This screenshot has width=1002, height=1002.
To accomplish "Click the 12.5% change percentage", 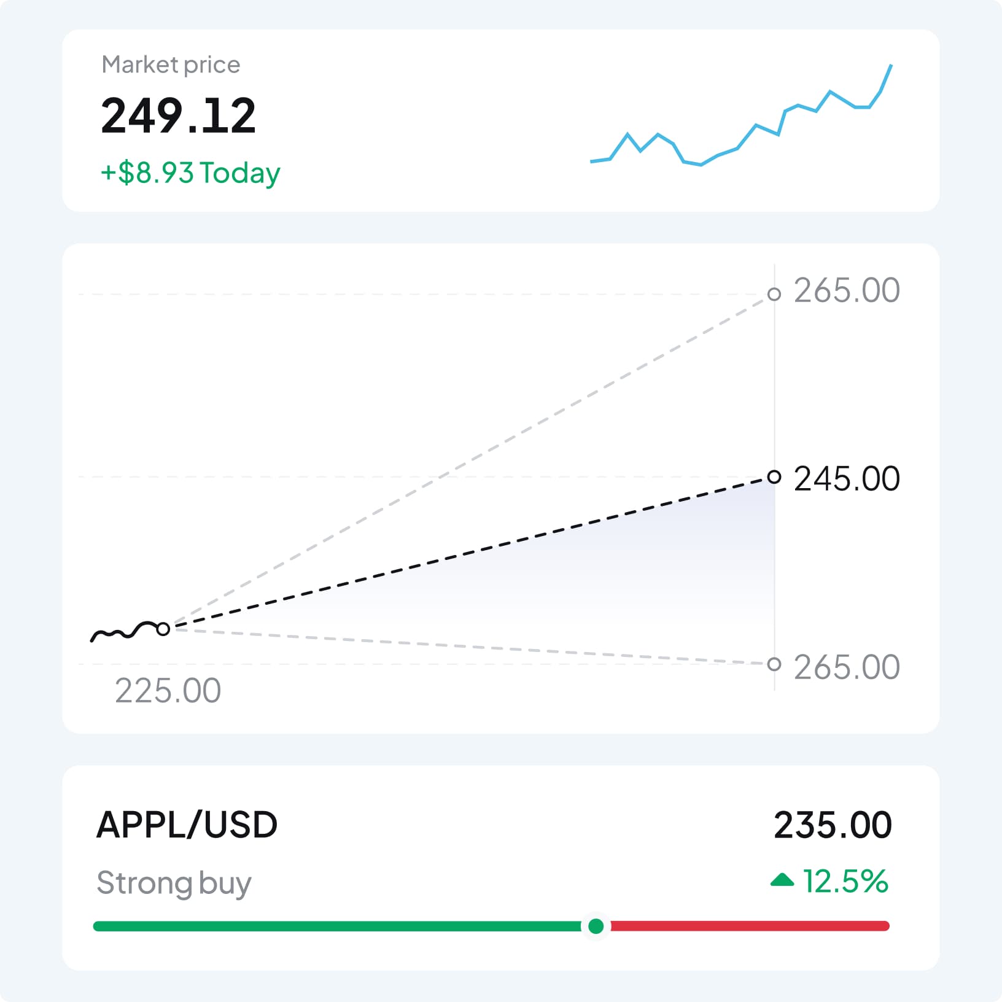I will click(845, 881).
